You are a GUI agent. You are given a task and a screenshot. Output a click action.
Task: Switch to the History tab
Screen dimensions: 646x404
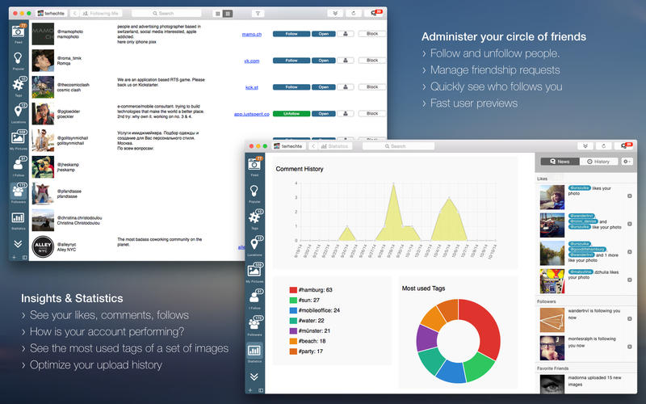coord(598,162)
